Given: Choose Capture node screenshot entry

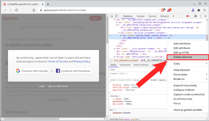Looking at the screenshot, I should [189, 94].
